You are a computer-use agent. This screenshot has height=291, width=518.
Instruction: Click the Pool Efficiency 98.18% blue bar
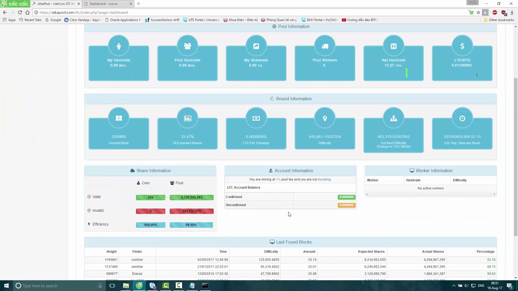pyautogui.click(x=191, y=225)
